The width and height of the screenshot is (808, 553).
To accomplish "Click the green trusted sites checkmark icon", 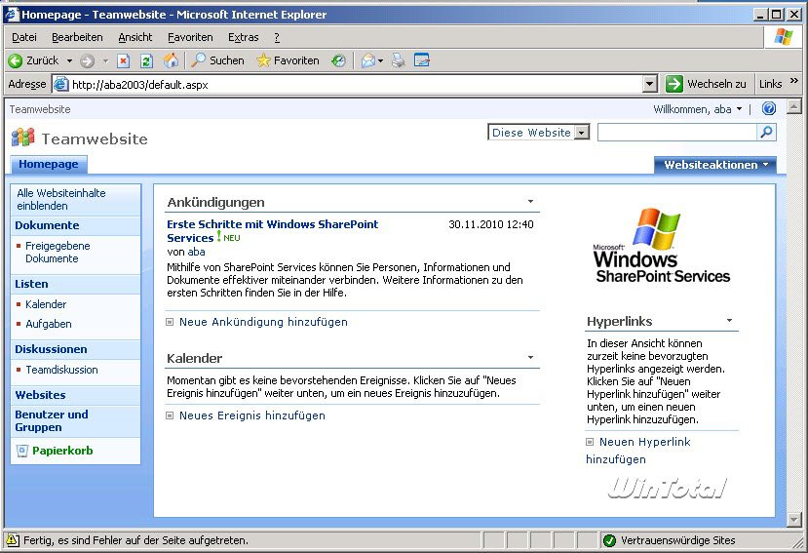I will click(609, 540).
